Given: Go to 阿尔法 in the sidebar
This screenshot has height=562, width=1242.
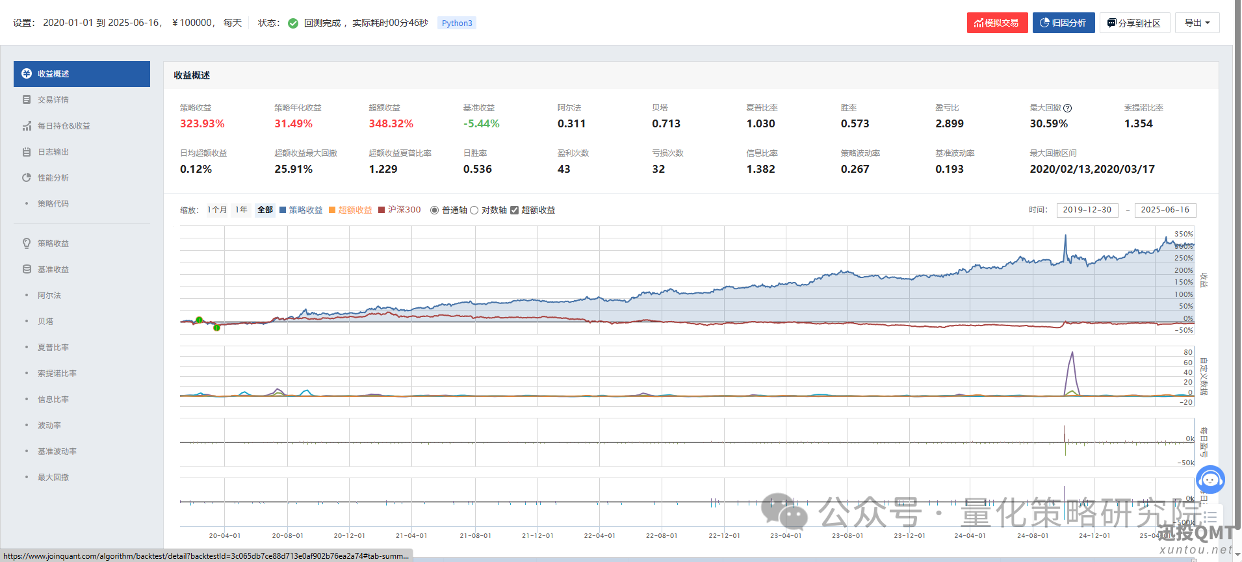Looking at the screenshot, I should tap(49, 296).
